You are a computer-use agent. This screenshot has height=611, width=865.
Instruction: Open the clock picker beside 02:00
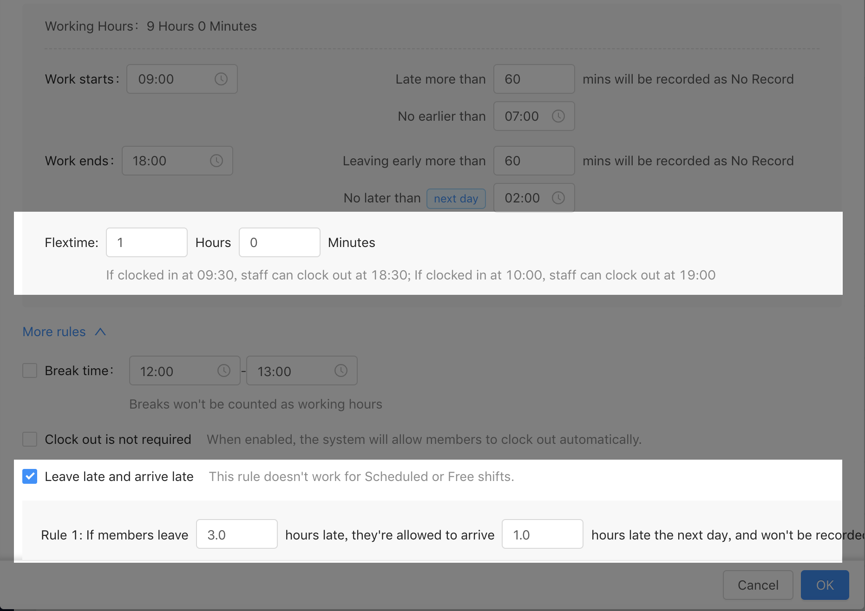click(x=559, y=198)
